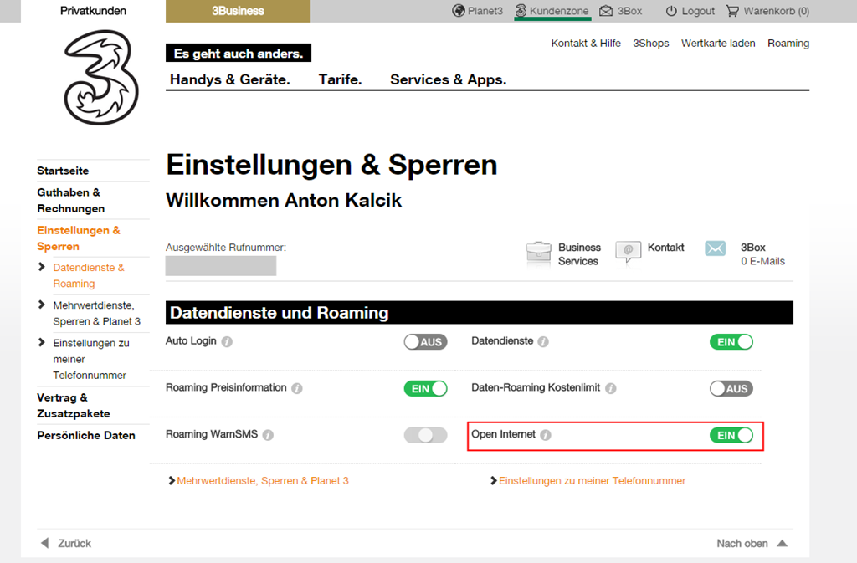The width and height of the screenshot is (857, 563).
Task: Disable the Datendienste toggle
Action: pos(731,342)
